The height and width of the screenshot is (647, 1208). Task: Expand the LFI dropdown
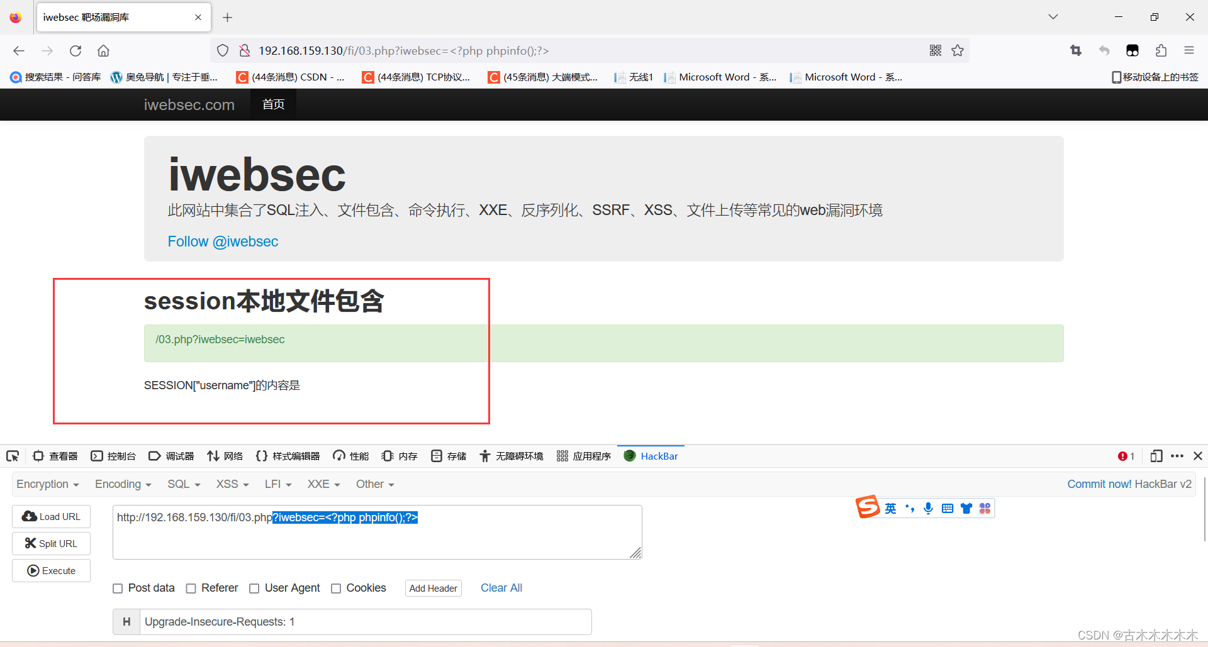pyautogui.click(x=278, y=484)
